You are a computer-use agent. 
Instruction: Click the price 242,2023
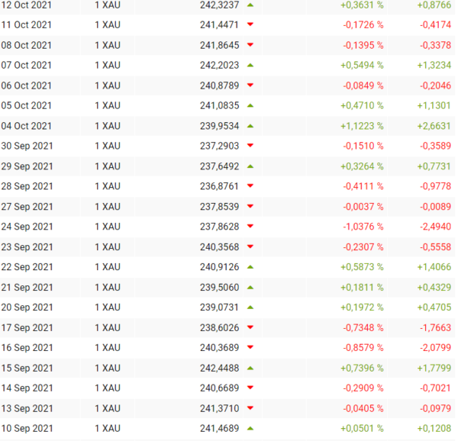(219, 65)
